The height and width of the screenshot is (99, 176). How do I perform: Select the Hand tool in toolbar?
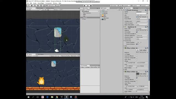(29, 5)
